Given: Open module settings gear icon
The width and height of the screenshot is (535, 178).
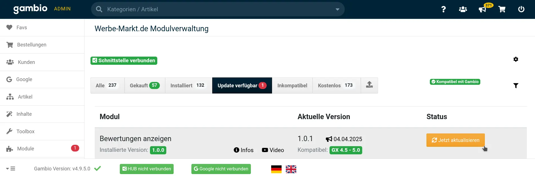Looking at the screenshot, I should tap(516, 59).
